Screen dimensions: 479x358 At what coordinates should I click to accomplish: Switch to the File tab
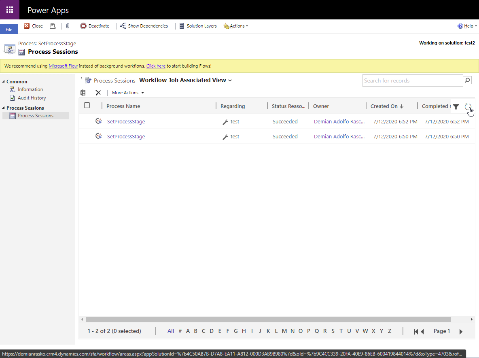(x=8, y=29)
